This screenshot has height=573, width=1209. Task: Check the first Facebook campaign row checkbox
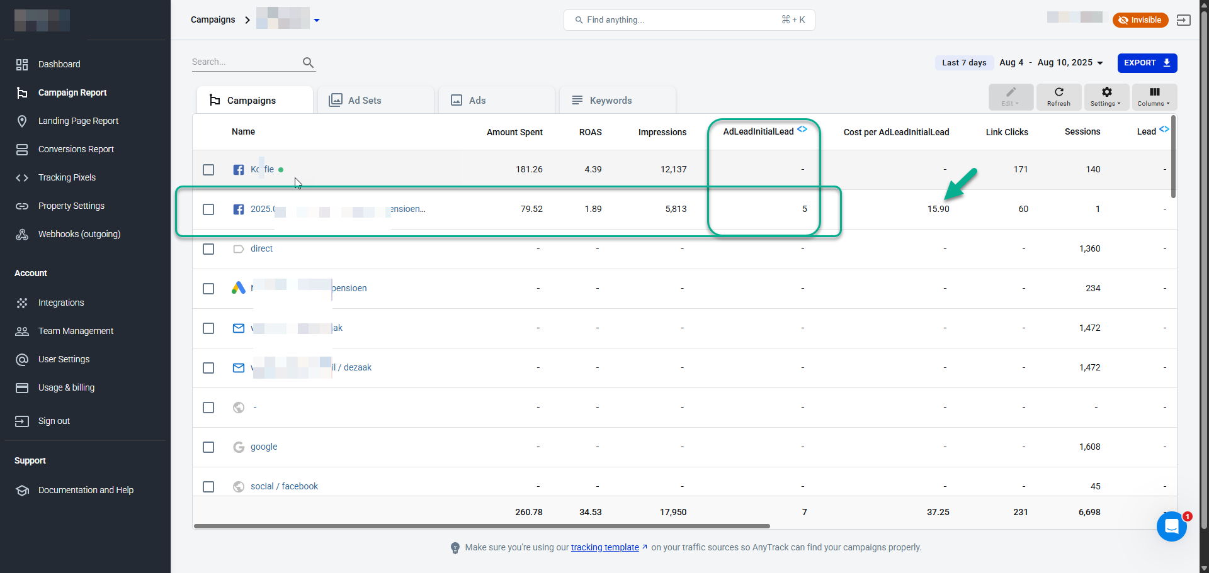208,170
